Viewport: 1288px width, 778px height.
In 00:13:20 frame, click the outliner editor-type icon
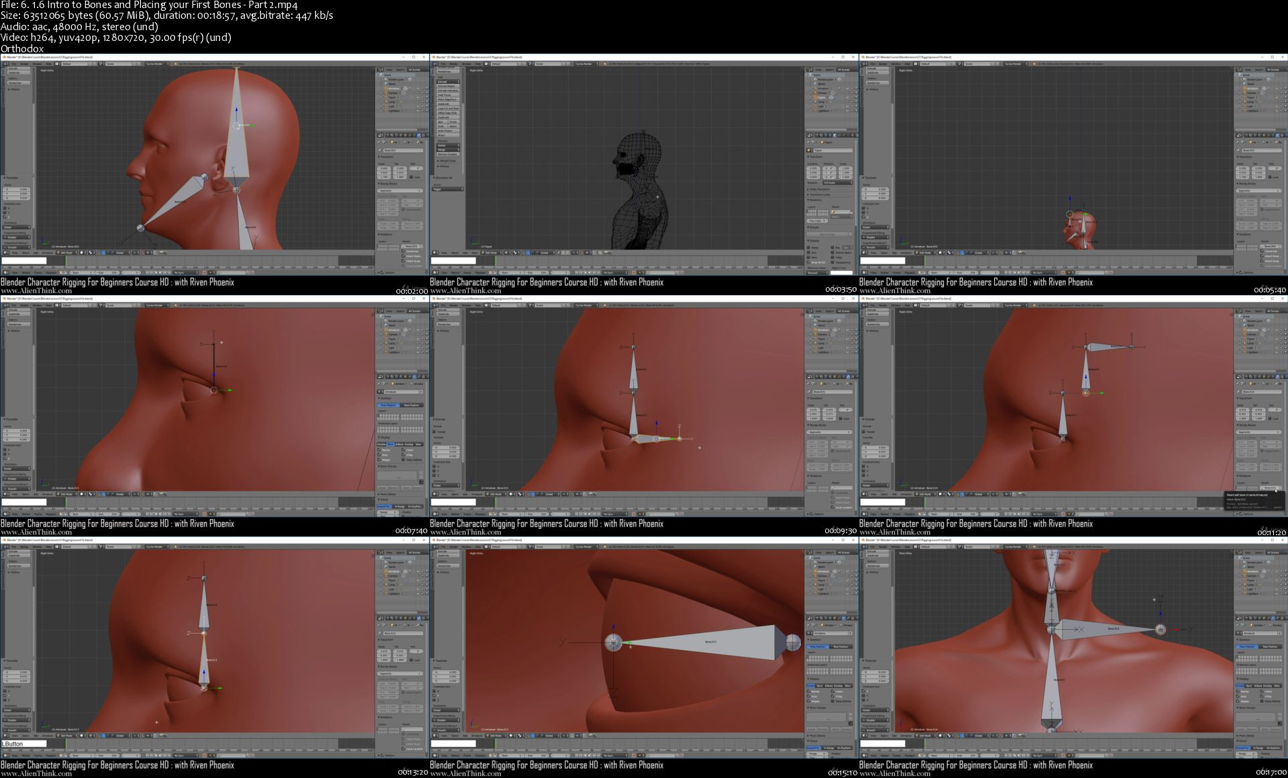[x=379, y=552]
